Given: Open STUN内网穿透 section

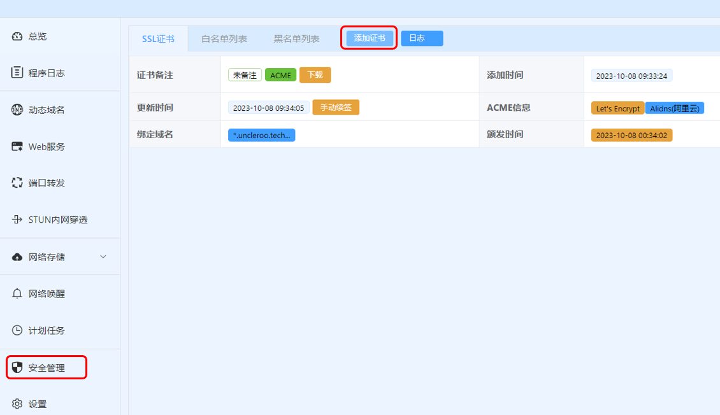Looking at the screenshot, I should click(x=58, y=220).
